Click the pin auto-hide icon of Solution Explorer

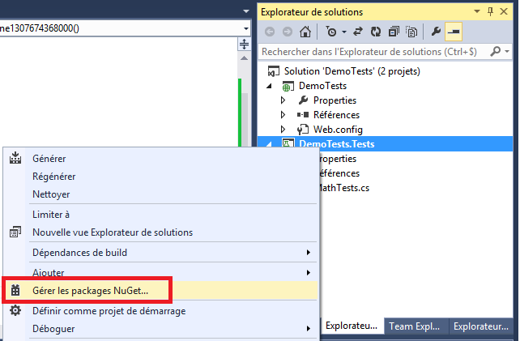pyautogui.click(x=490, y=11)
